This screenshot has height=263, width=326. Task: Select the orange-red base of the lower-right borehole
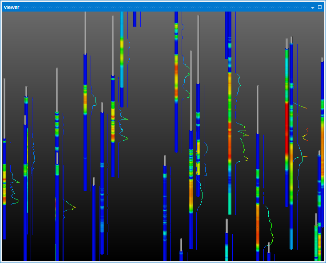258,231
